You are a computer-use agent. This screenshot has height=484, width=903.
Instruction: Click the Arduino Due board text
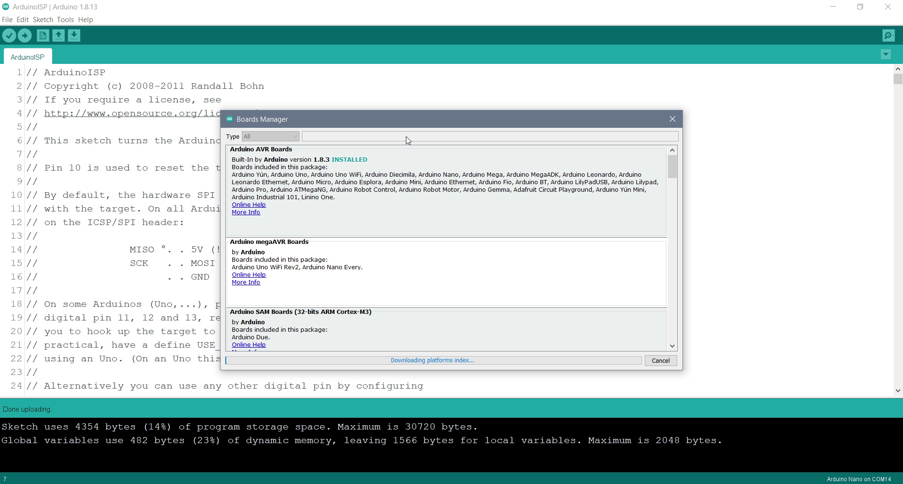pos(251,337)
